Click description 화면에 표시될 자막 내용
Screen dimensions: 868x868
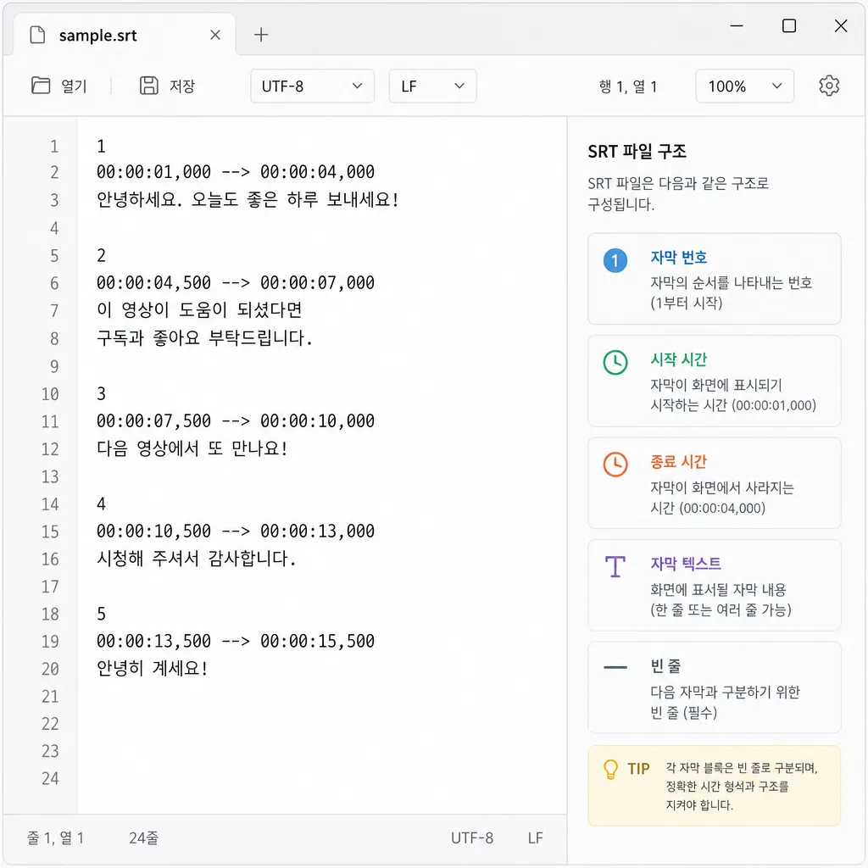click(718, 590)
